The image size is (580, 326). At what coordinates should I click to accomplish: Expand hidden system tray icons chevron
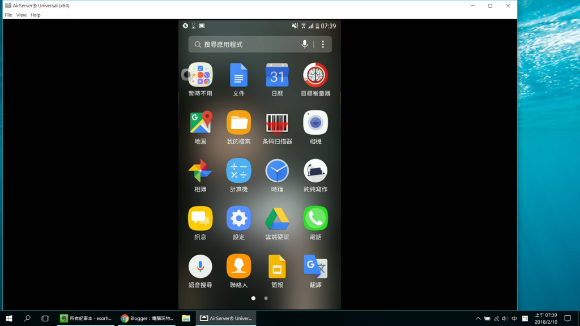coord(478,318)
